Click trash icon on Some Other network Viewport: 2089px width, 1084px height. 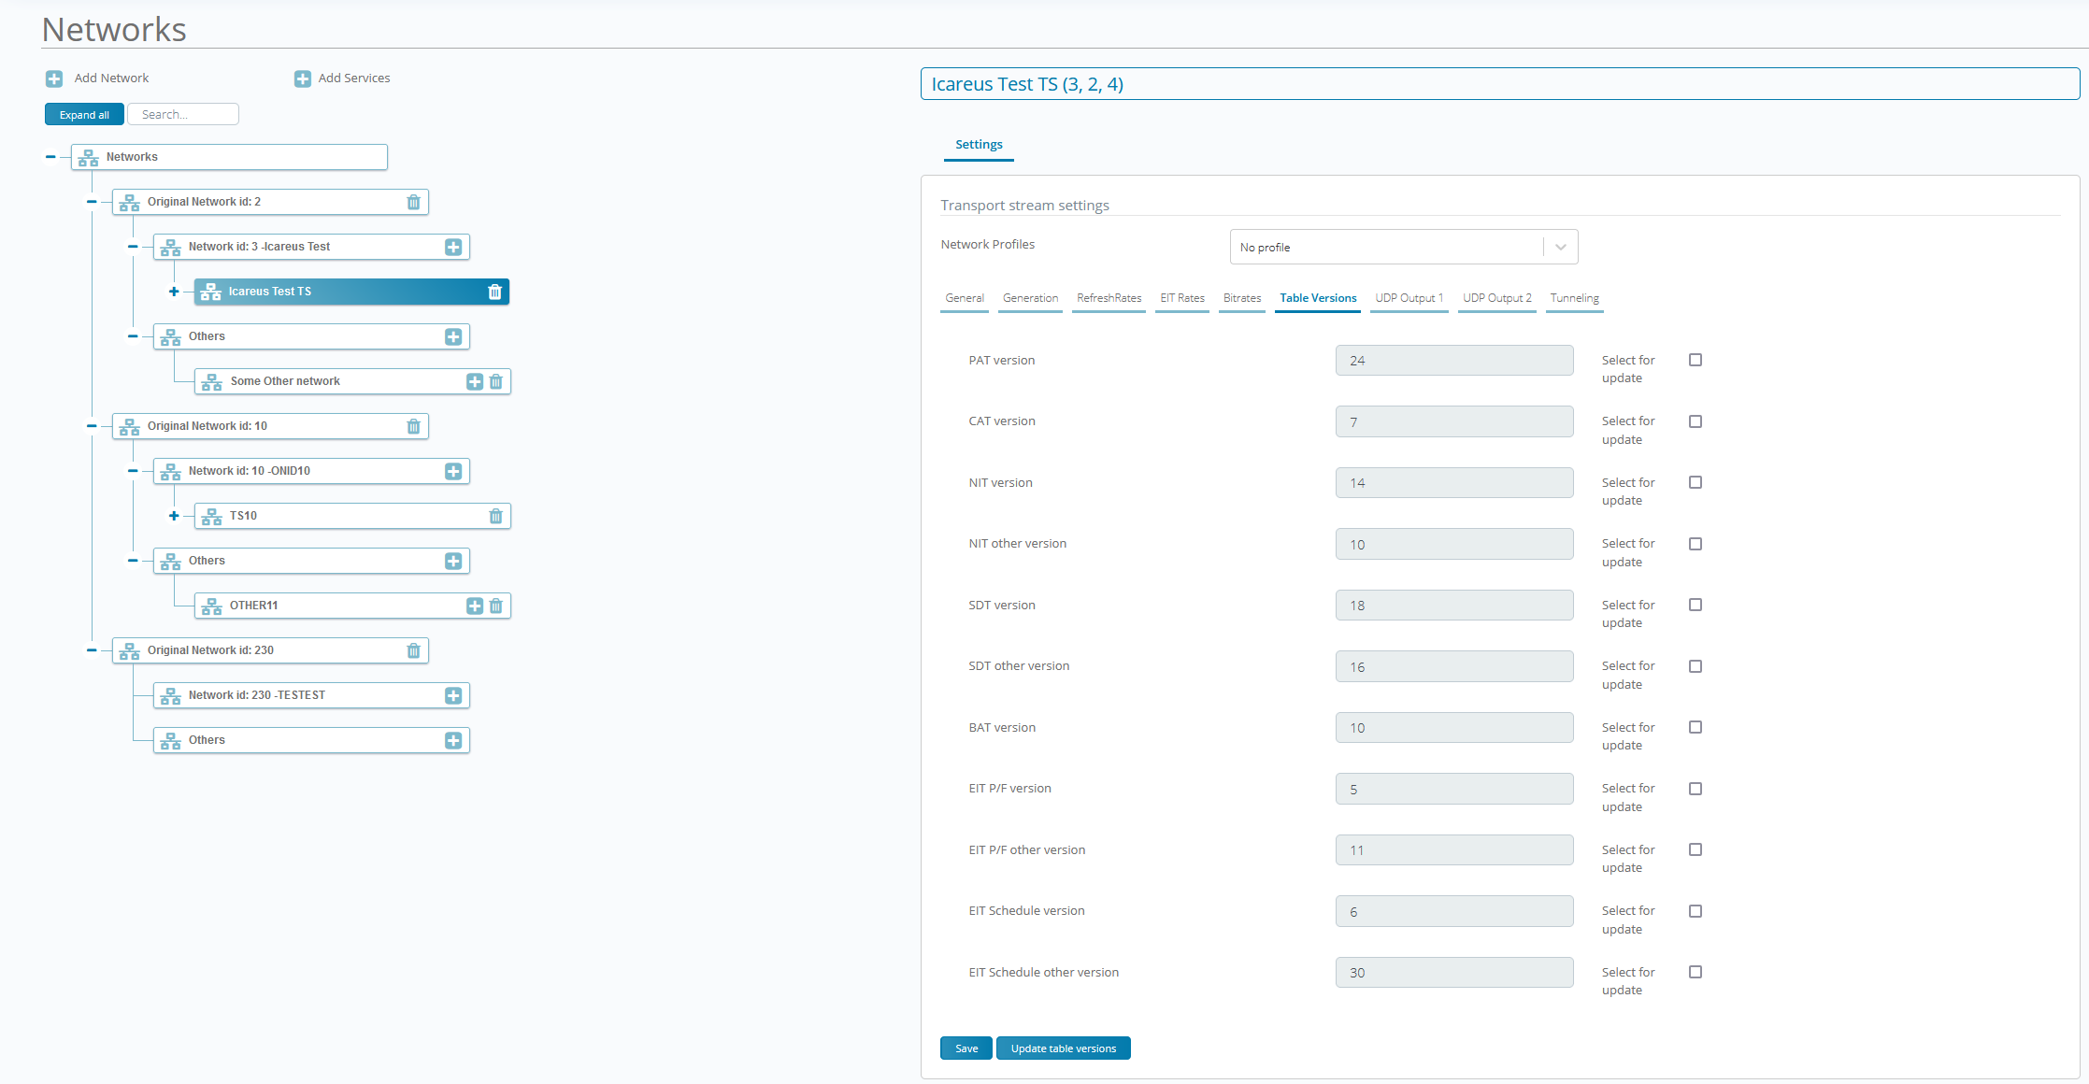(496, 381)
